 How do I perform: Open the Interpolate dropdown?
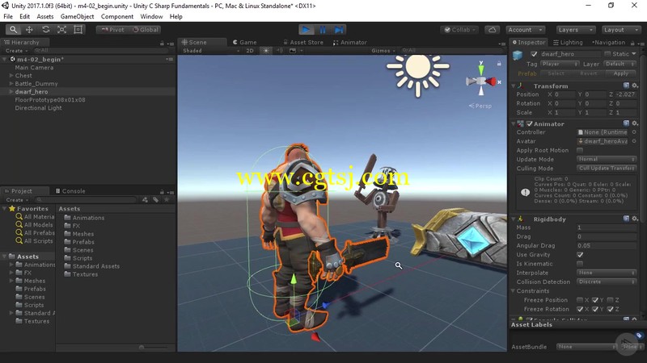pyautogui.click(x=606, y=273)
